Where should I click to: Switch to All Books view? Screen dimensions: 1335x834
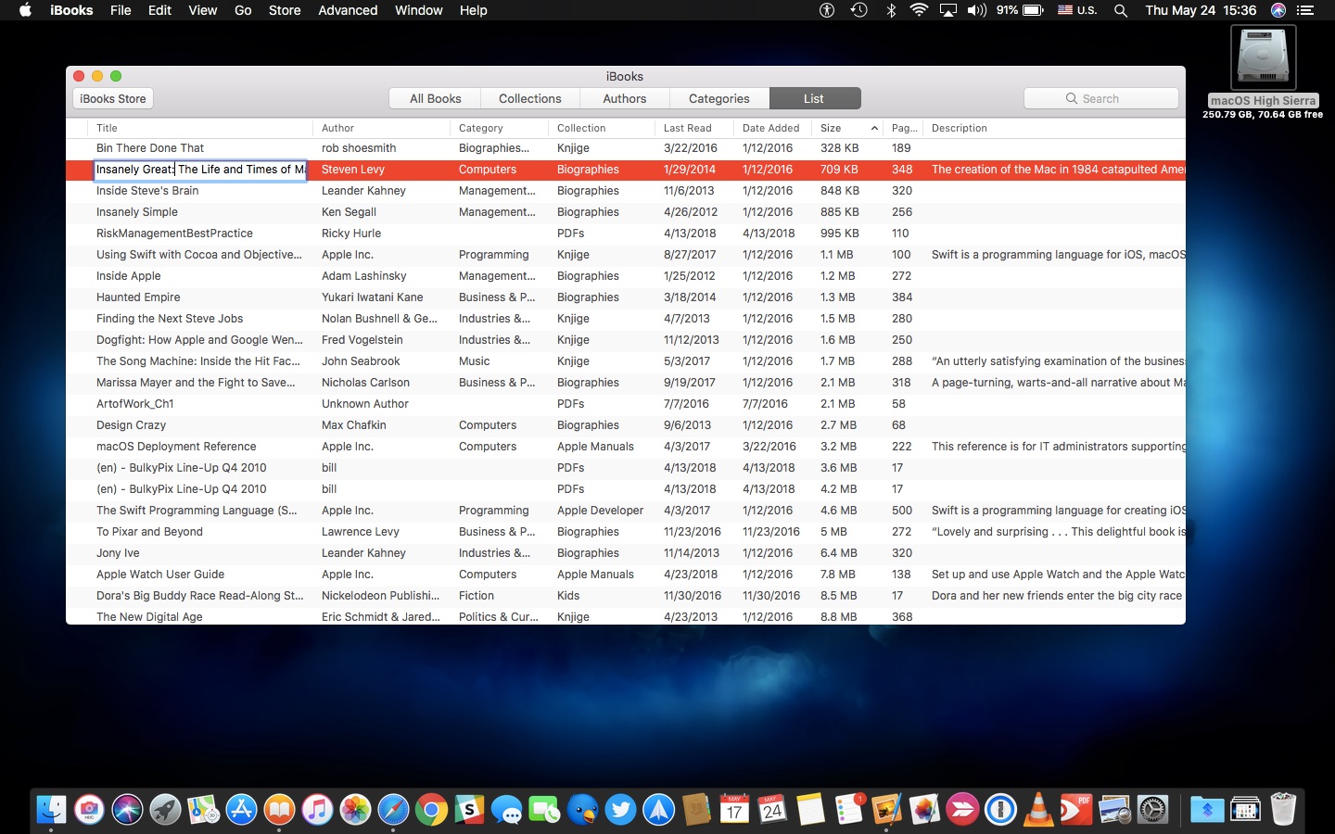click(436, 98)
